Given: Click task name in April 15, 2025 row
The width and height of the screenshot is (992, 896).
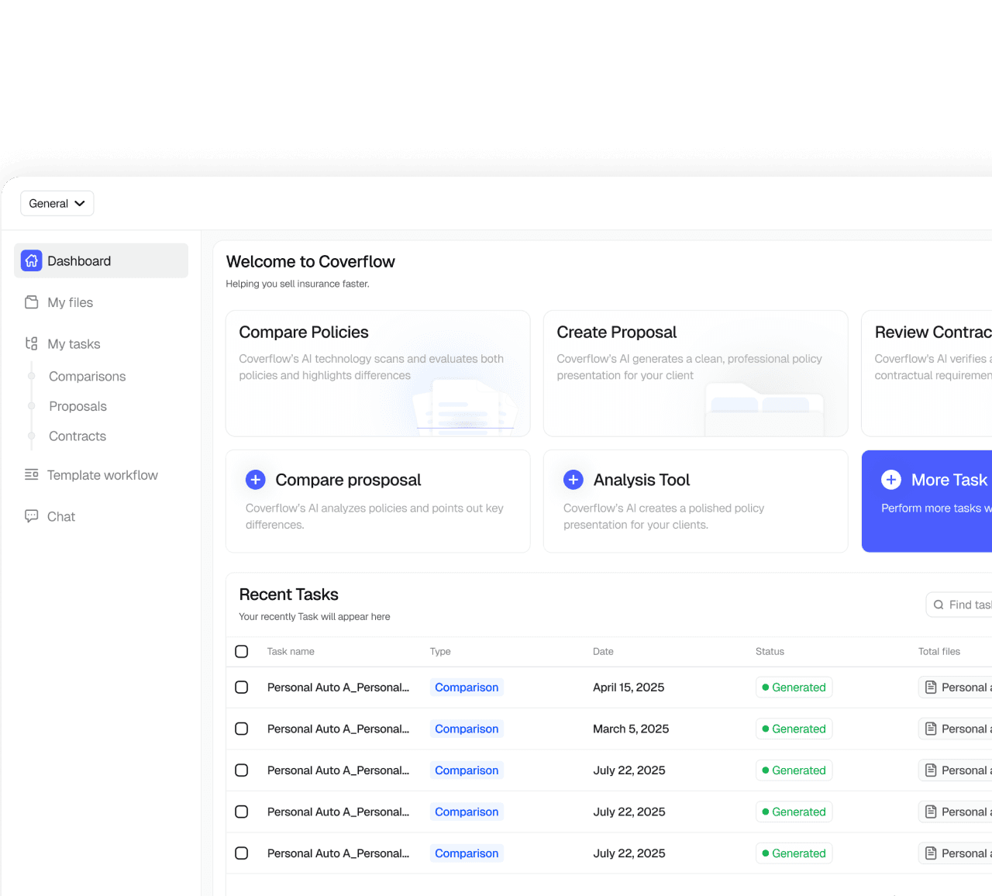Looking at the screenshot, I should click(338, 688).
